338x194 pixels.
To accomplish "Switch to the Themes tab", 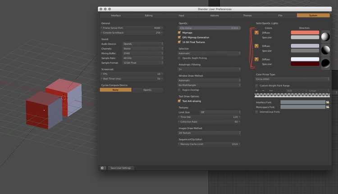I will pyautogui.click(x=247, y=15).
